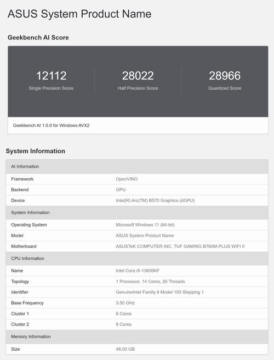
Task: Click the 'Cluster 2' row label
Action: [x=20, y=324]
